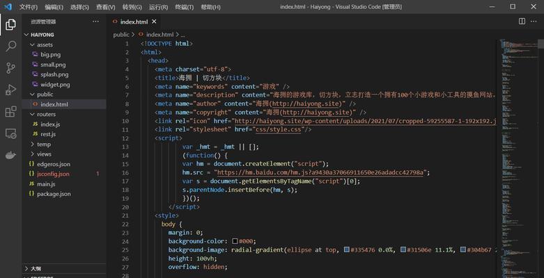Open the Run and Debug view

click(x=10, y=90)
